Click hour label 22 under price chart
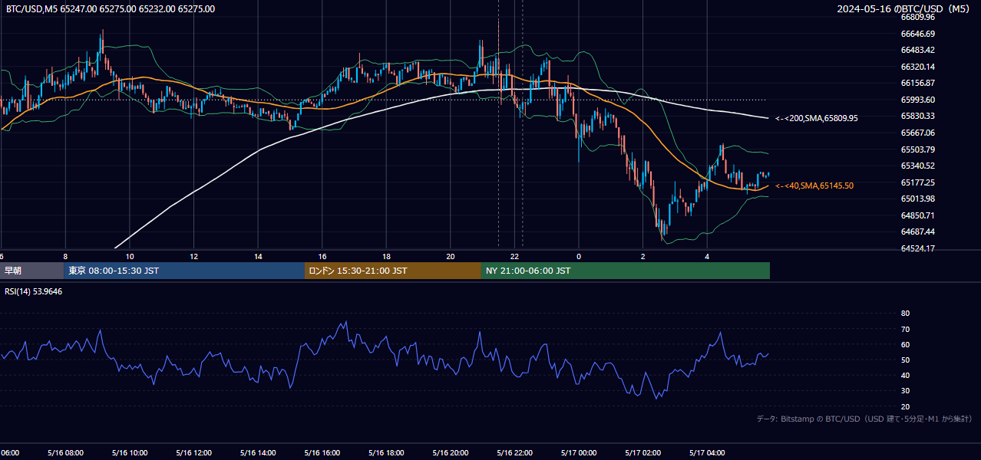The image size is (981, 460). tap(515, 256)
